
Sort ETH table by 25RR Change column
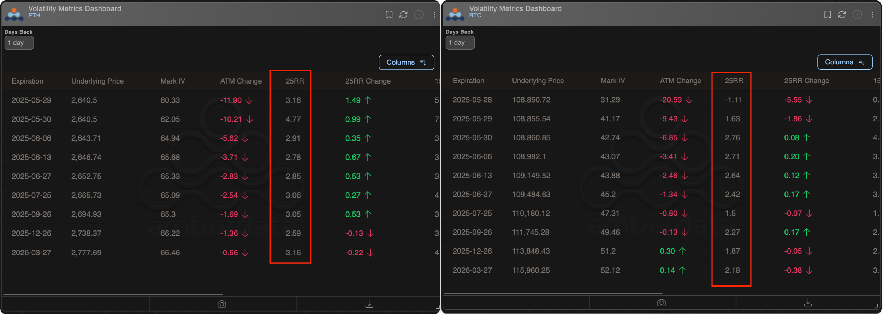[368, 81]
